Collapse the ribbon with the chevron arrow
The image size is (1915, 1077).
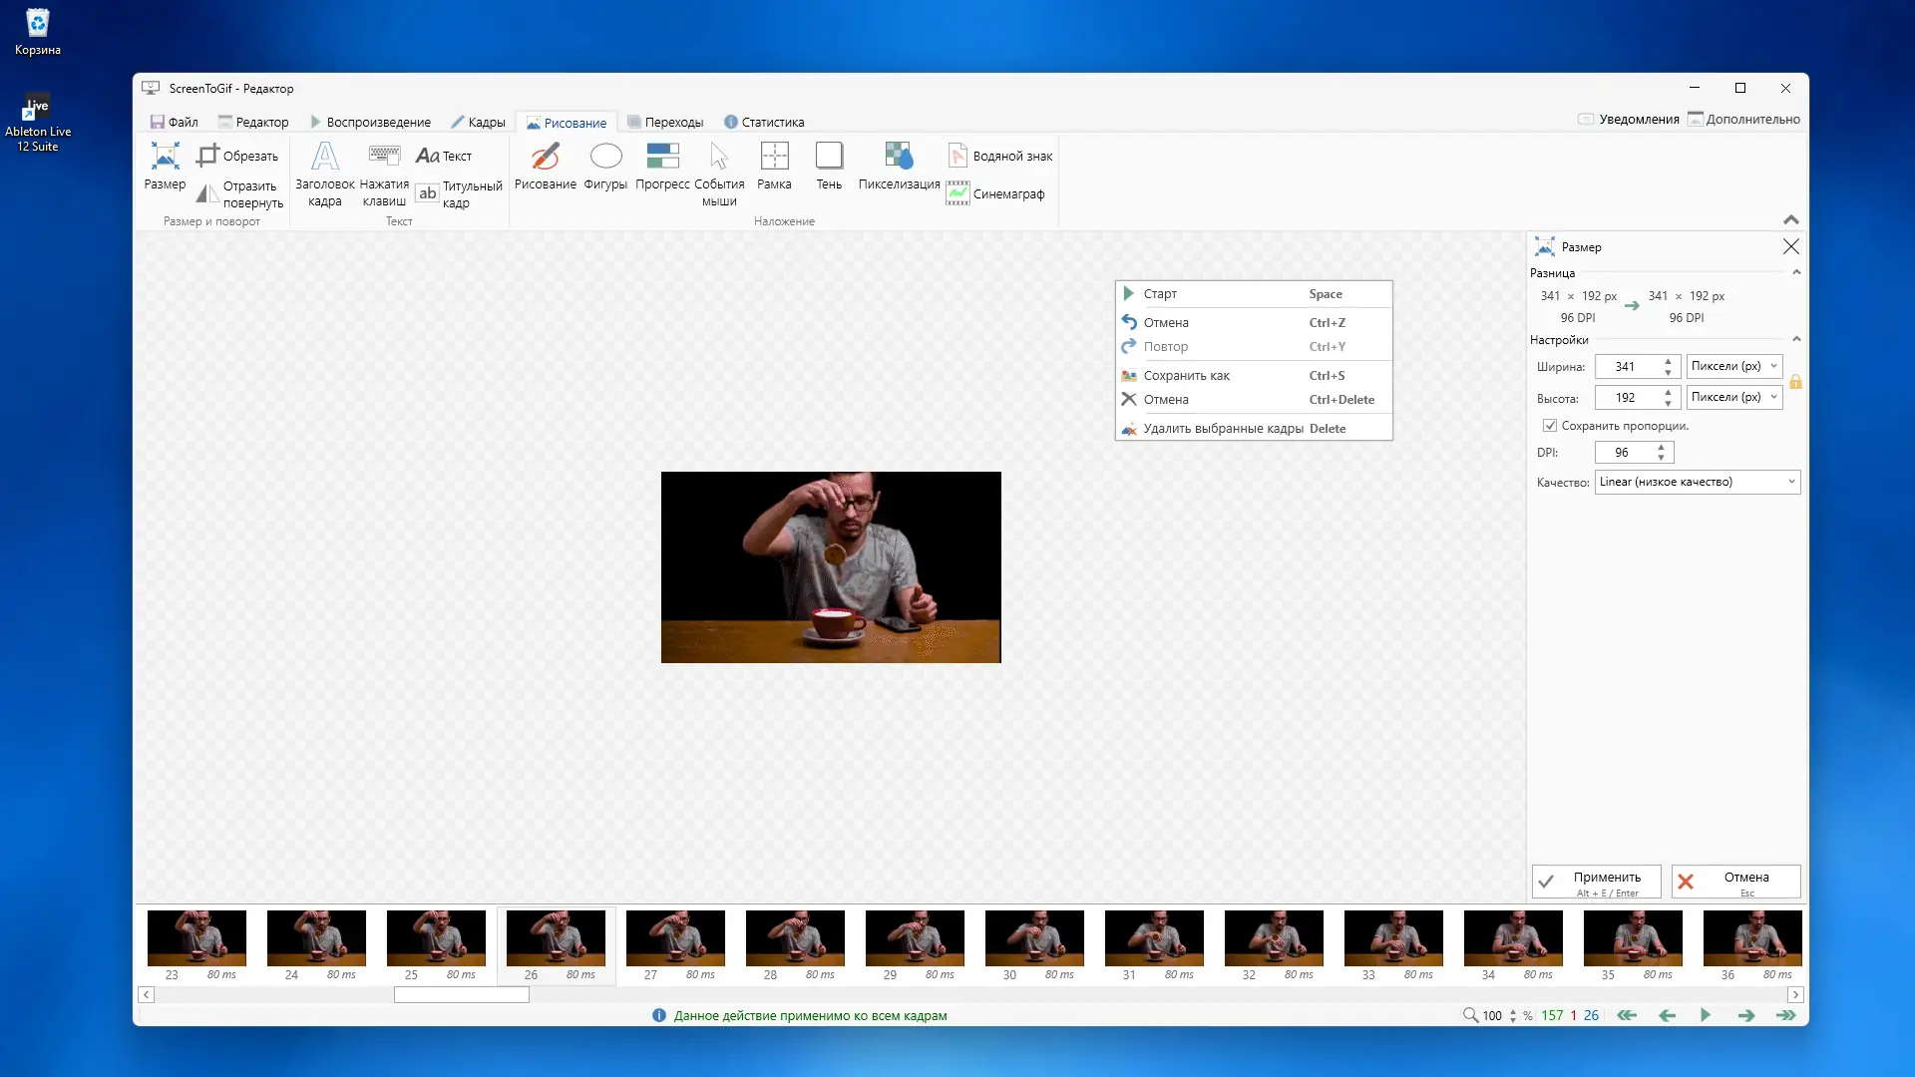[1791, 219]
